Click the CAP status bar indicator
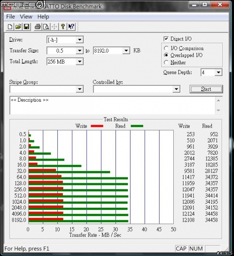Viewport: 234px width, 256px height. 181,249
